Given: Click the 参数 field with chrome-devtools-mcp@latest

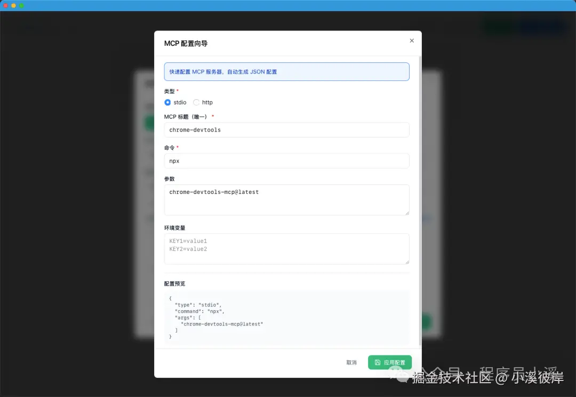Looking at the screenshot, I should (x=287, y=198).
